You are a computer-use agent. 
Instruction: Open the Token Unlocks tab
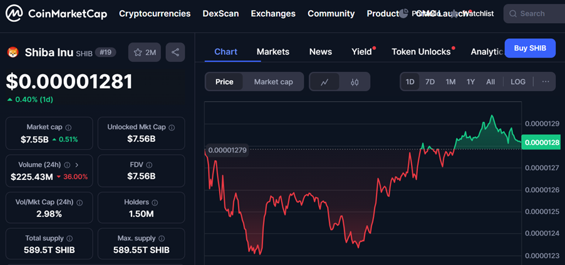[x=421, y=51]
